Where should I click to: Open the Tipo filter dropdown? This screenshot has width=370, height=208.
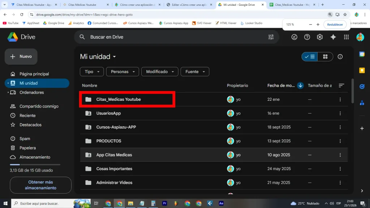point(92,71)
